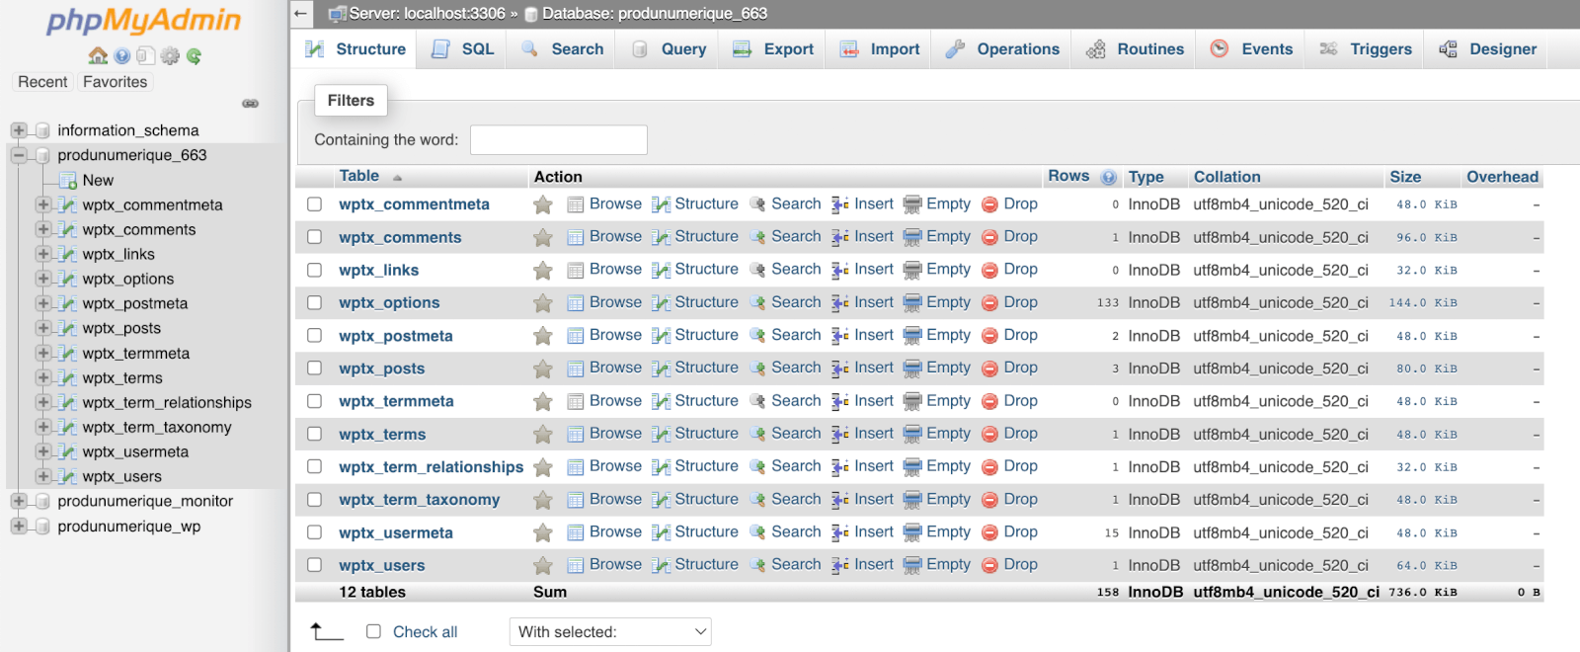Click the link-with-main-panel chain icon
The height and width of the screenshot is (652, 1580).
click(x=251, y=104)
